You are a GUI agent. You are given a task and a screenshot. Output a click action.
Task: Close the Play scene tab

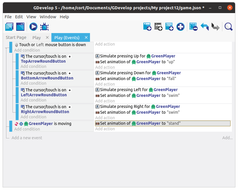47,37
